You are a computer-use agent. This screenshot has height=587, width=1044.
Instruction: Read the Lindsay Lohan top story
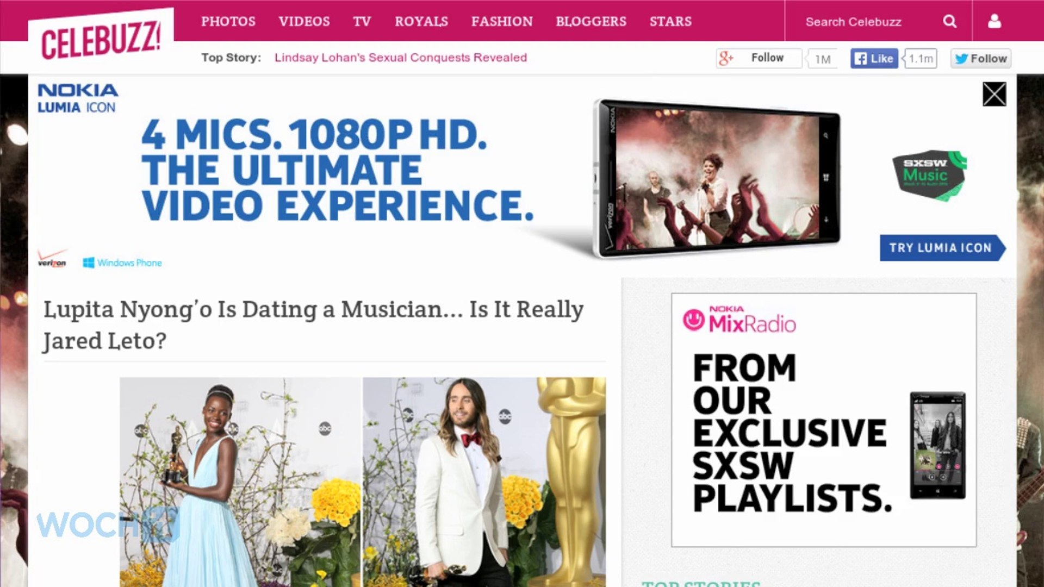(401, 58)
